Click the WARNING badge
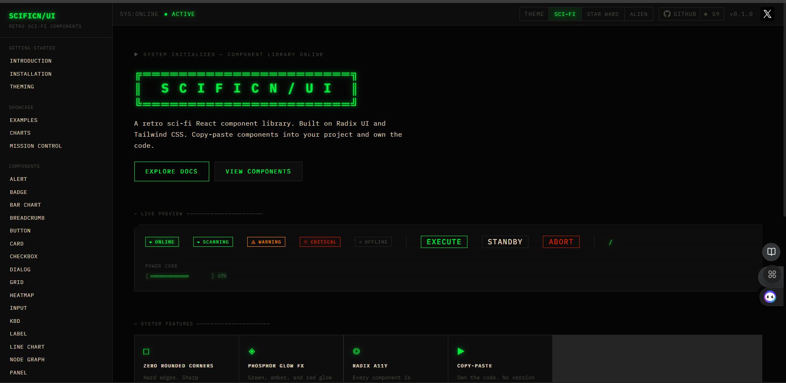 click(x=266, y=242)
